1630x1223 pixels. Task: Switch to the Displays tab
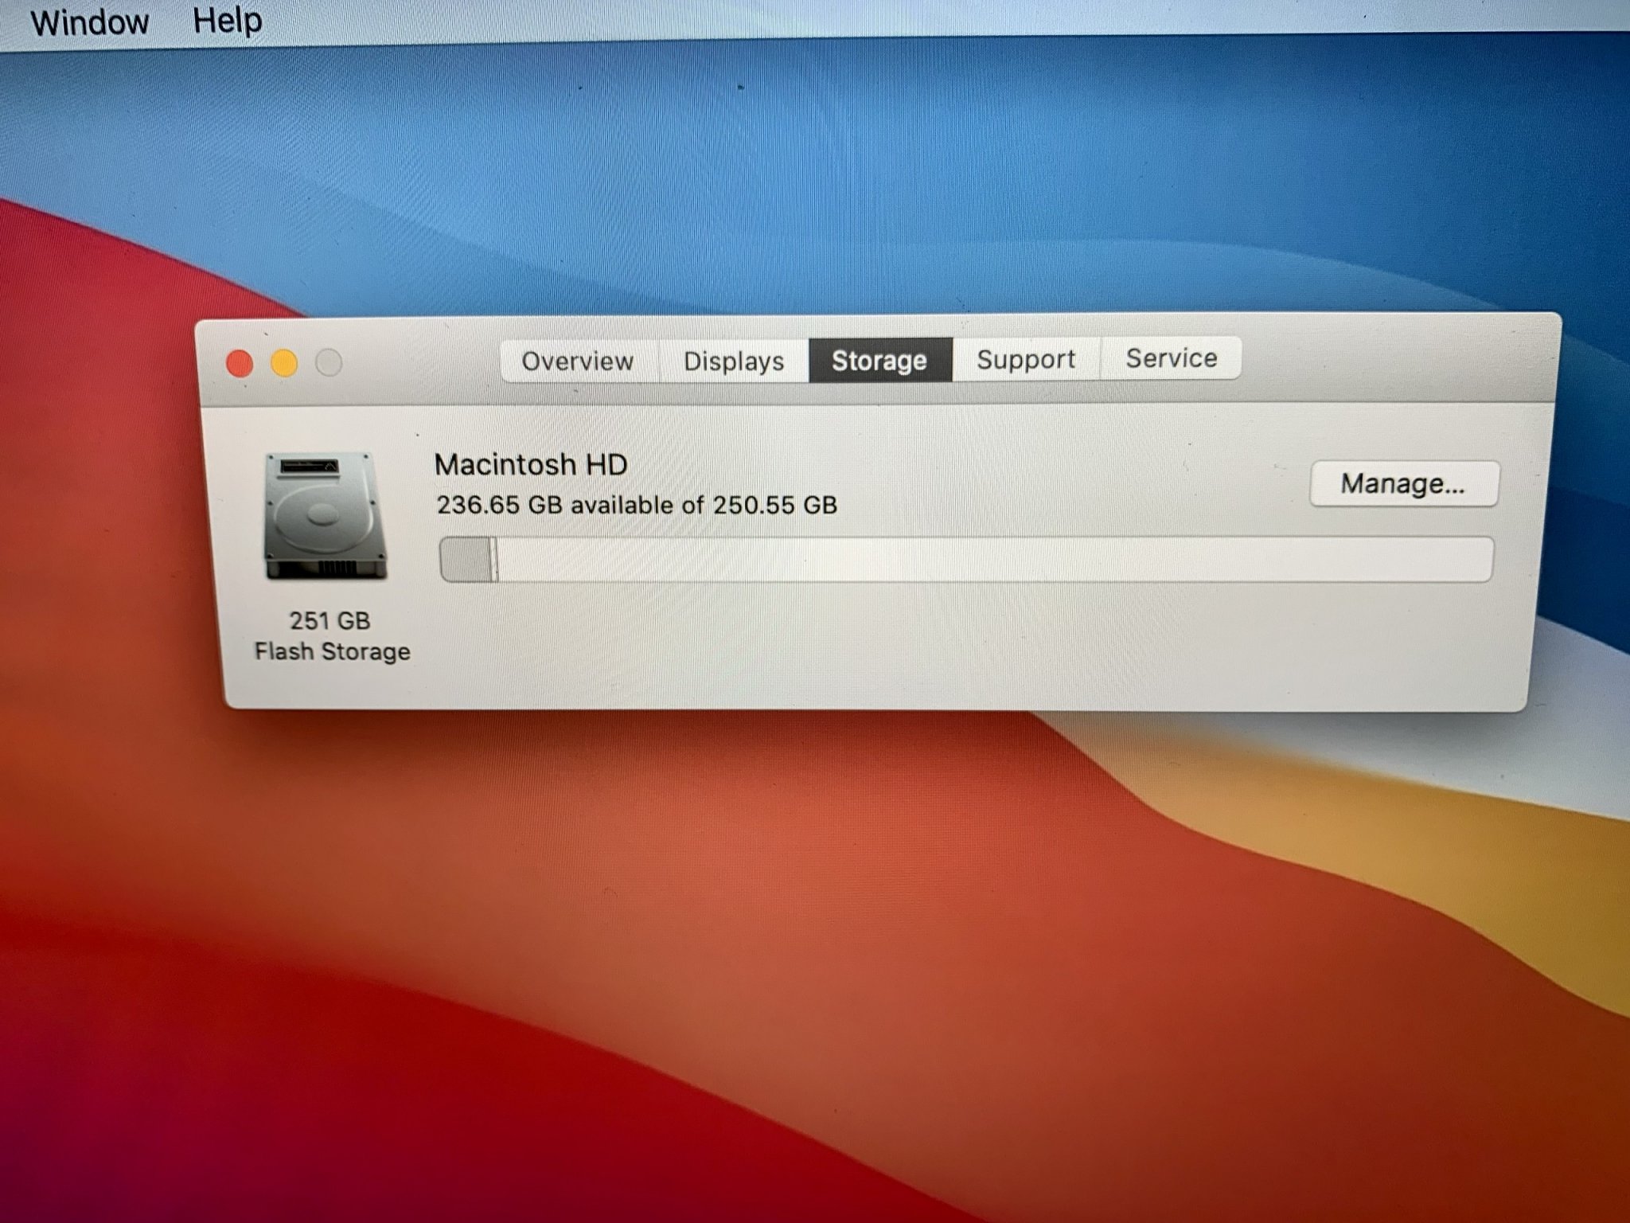pos(734,361)
